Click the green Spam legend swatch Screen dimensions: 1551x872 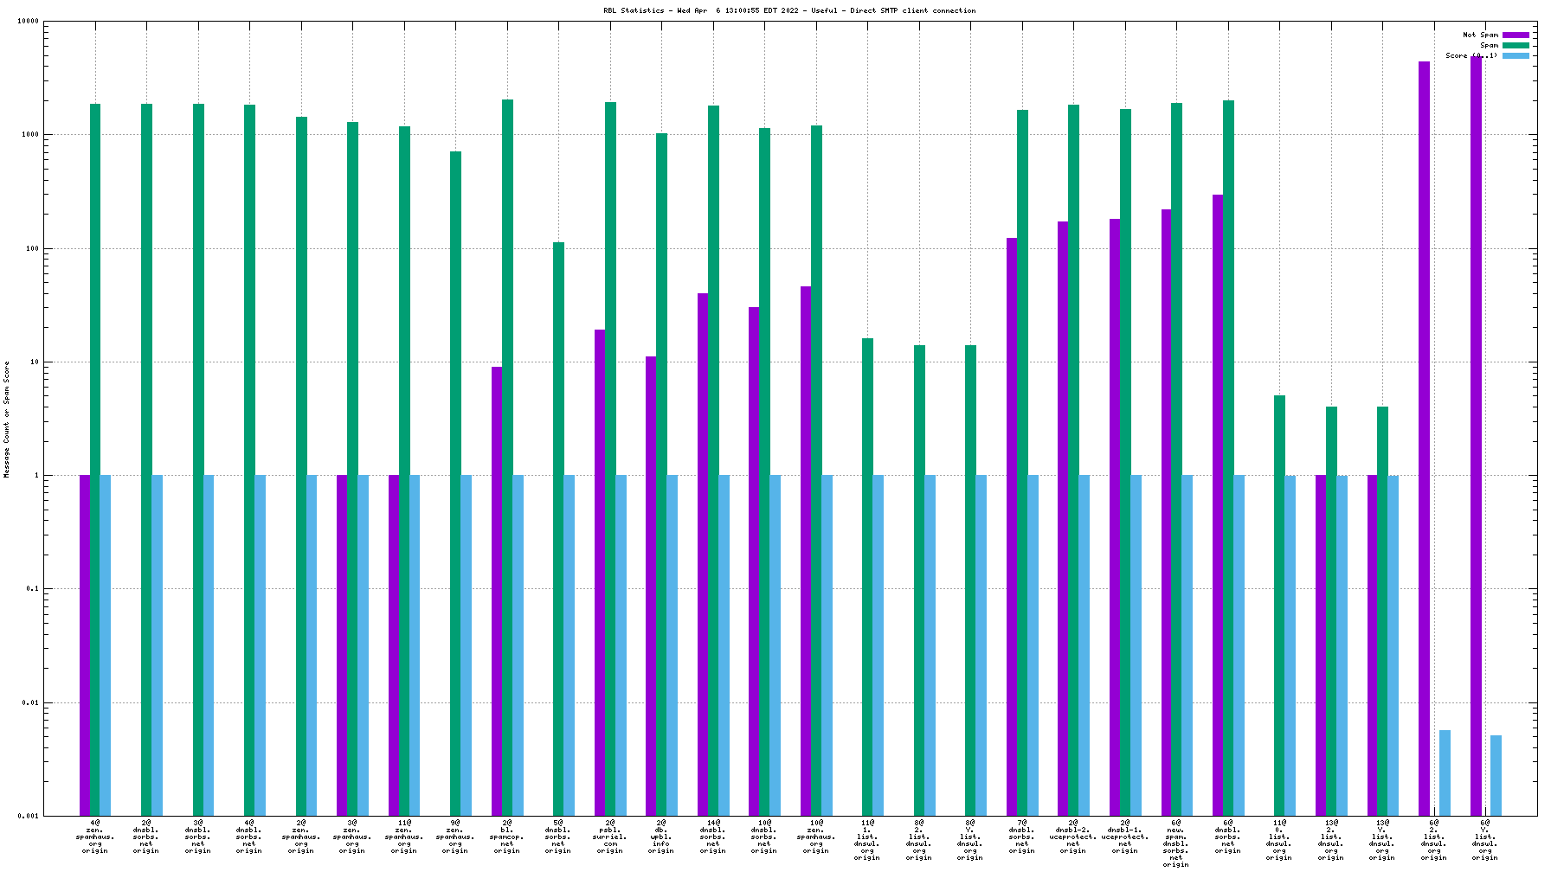pos(1516,46)
